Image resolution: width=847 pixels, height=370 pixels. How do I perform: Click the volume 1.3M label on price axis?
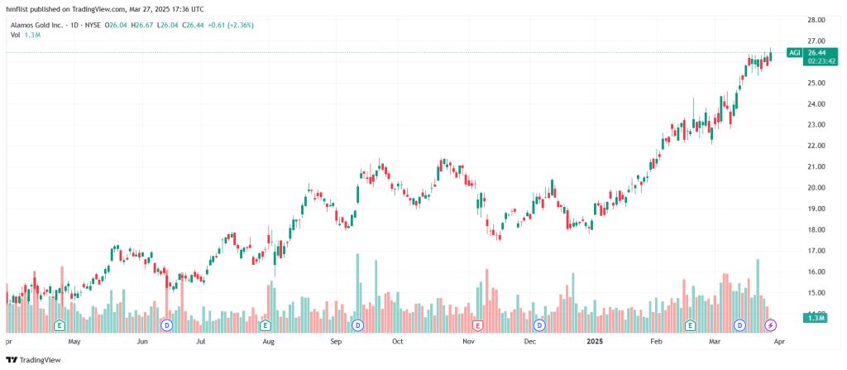816,318
